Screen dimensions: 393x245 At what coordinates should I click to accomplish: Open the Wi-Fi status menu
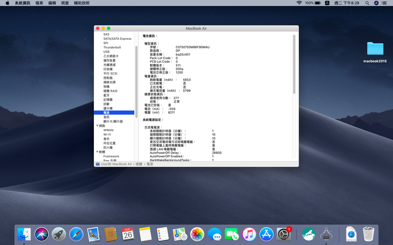[299, 3]
